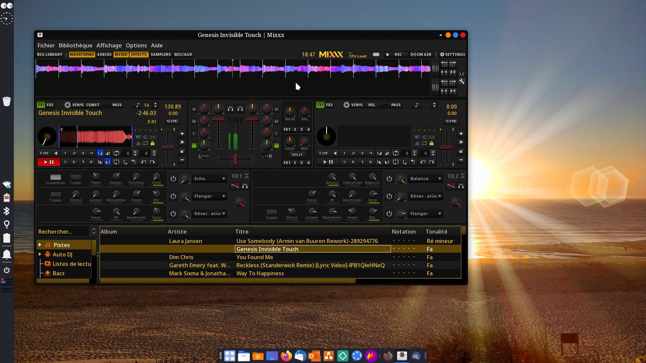This screenshot has height=363, width=646.
Task: Open the Echo effect dropdown
Action: [x=209, y=179]
